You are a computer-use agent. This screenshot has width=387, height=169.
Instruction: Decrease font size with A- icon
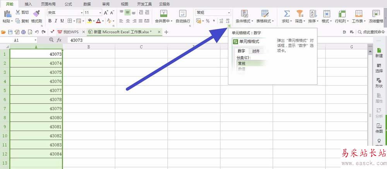[112, 13]
